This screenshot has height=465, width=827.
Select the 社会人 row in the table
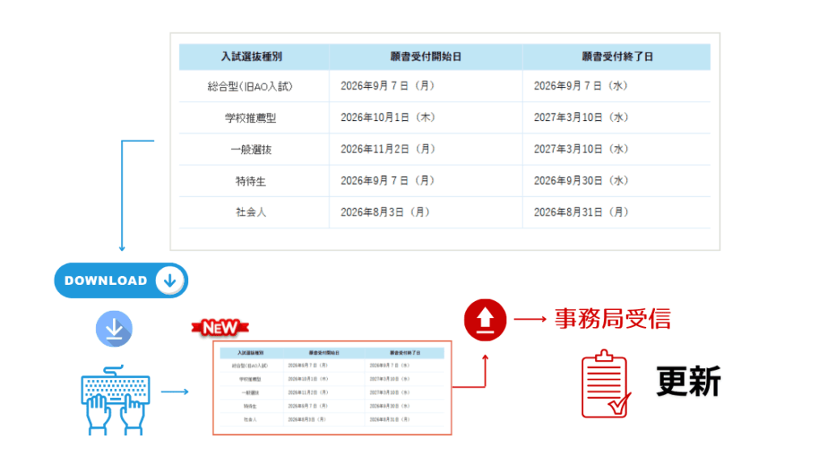pyautogui.click(x=253, y=212)
